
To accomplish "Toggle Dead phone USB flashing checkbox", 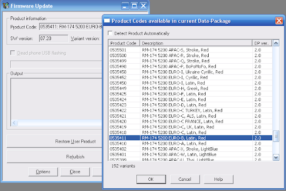I will (x=13, y=53).
